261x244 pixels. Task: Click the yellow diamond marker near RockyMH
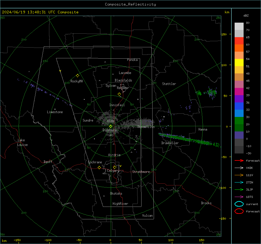77,76
